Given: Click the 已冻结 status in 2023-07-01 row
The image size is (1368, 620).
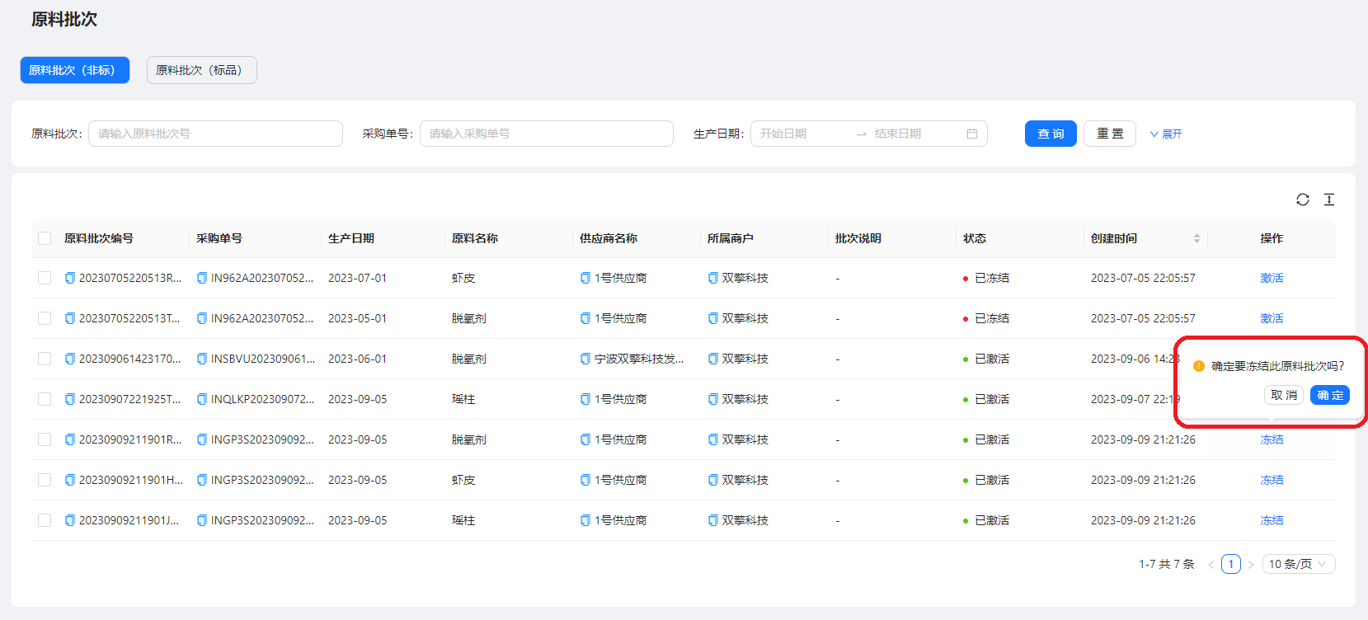Looking at the screenshot, I should coord(992,278).
